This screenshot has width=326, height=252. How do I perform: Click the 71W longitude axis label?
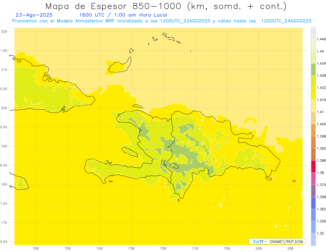[x=195, y=248]
